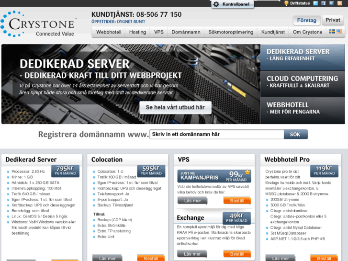Click the ÖPPETTIDER: DYGNET RUNT! text
The width and height of the screenshot is (348, 261).
point(118,22)
